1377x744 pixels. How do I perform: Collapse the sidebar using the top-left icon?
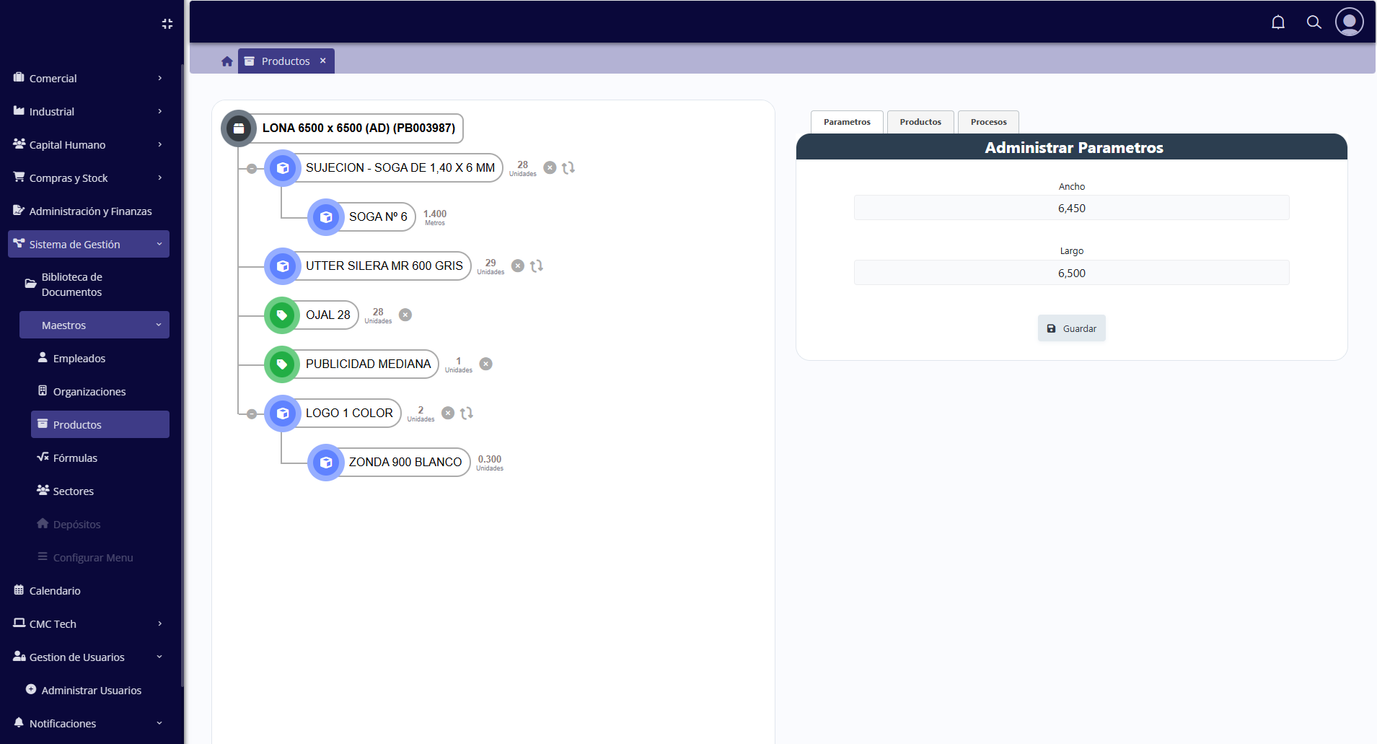pyautogui.click(x=167, y=23)
